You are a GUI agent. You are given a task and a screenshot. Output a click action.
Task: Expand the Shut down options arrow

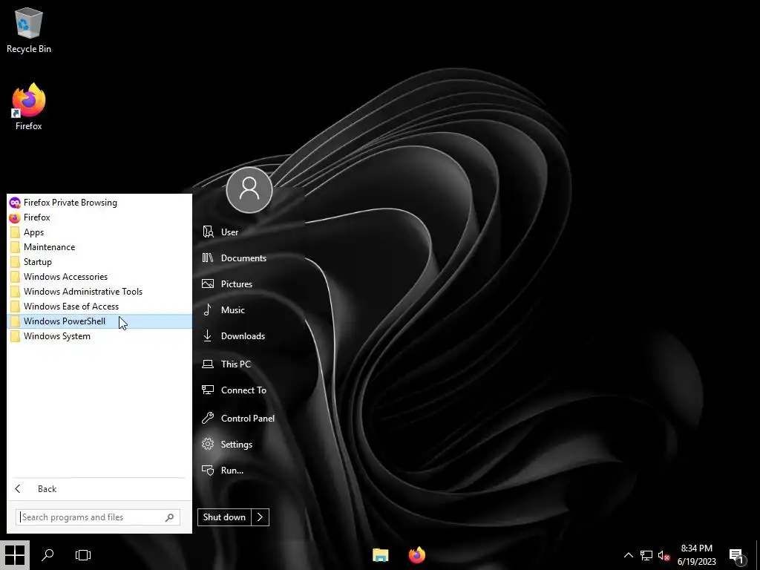point(261,517)
